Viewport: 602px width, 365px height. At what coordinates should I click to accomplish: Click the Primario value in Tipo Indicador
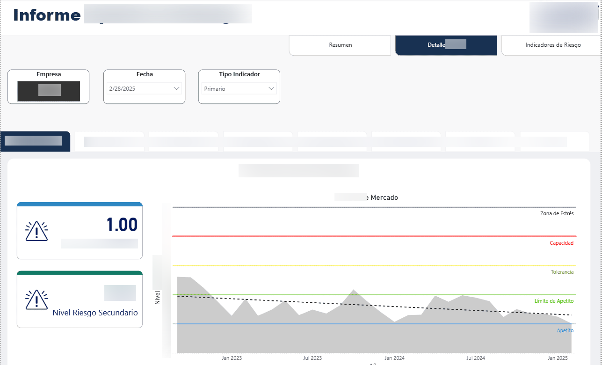(x=215, y=88)
